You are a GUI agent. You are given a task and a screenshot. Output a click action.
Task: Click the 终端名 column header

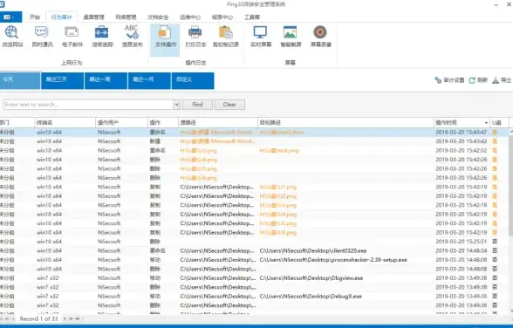coord(65,123)
